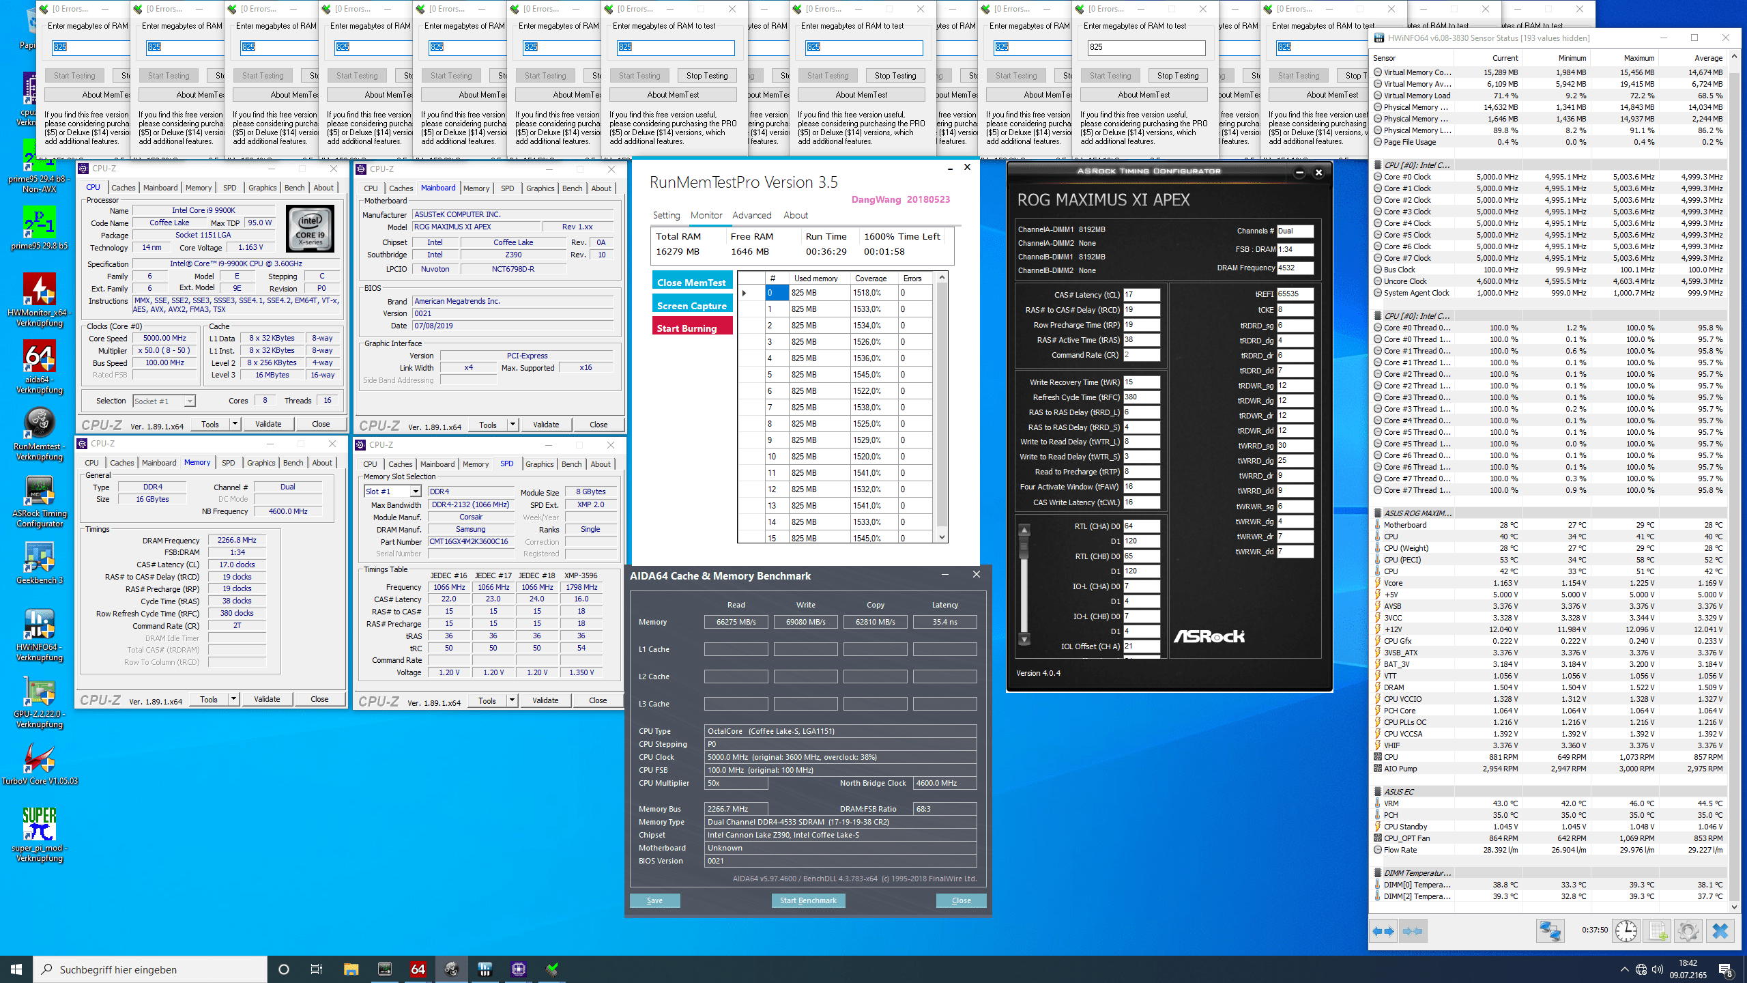
Task: Select the 'Flow Rate' row in HWiNFO
Action: [x=1549, y=850]
